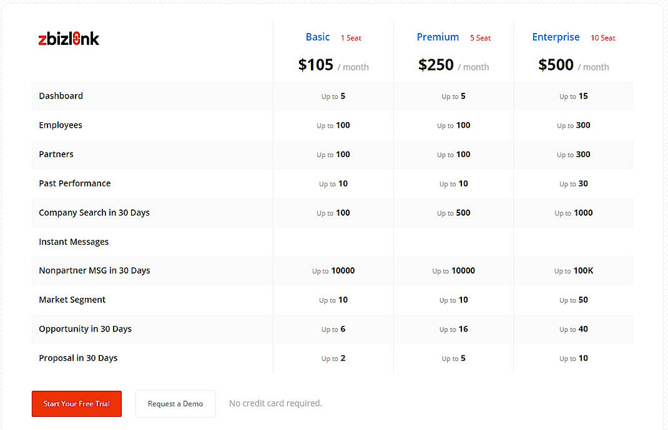Click Enterprise Opportunity value 'Up to 40'

574,329
